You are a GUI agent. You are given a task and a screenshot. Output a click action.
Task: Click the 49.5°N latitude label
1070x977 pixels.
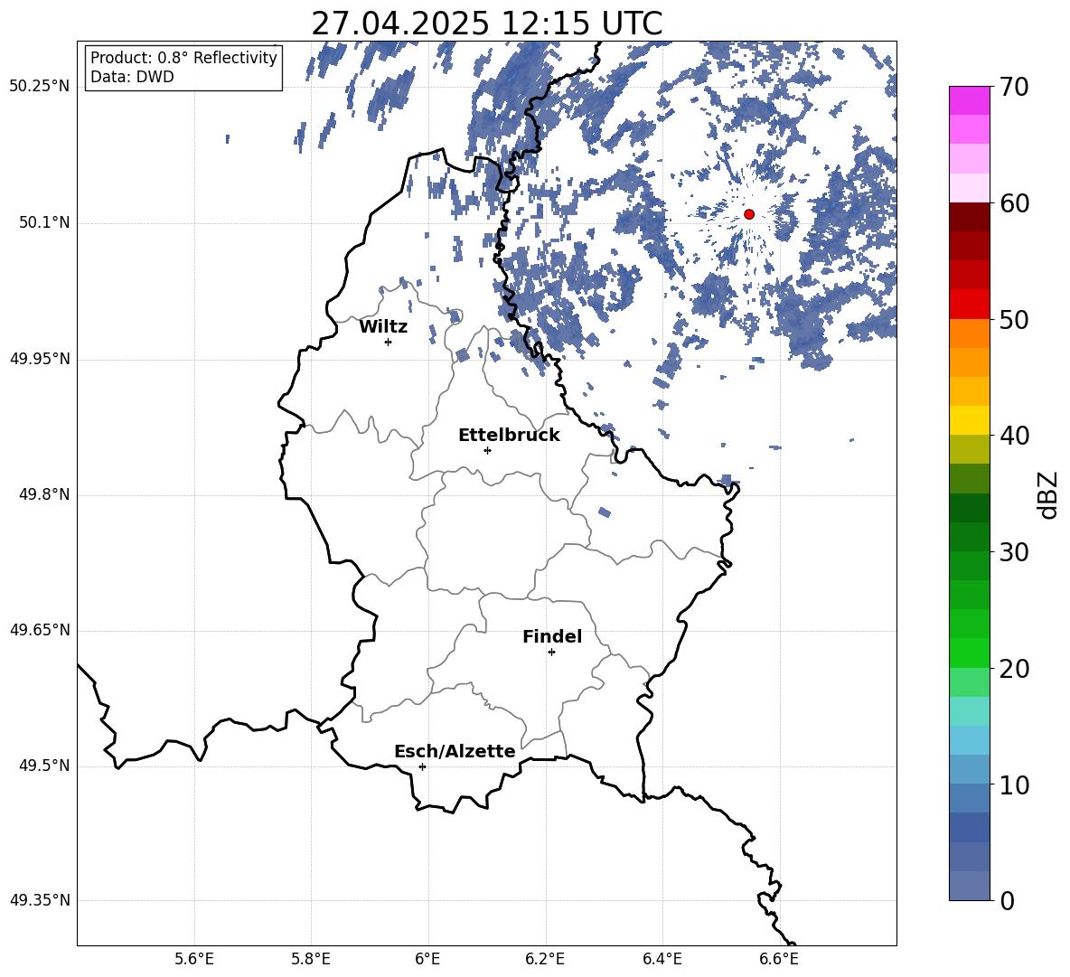pos(43,766)
